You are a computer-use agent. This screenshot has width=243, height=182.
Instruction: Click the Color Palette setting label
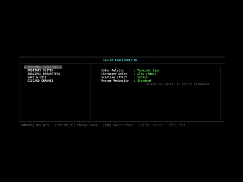112,71
